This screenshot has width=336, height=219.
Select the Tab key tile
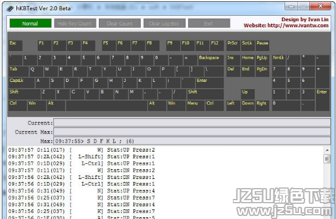(x=19, y=72)
